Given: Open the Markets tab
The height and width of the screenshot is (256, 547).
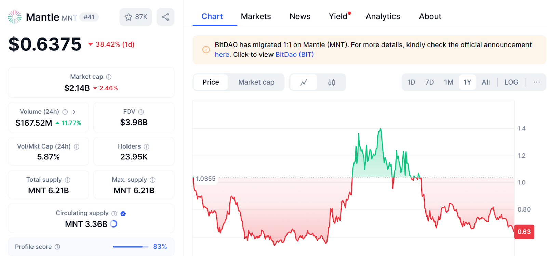Looking at the screenshot, I should pyautogui.click(x=256, y=16).
